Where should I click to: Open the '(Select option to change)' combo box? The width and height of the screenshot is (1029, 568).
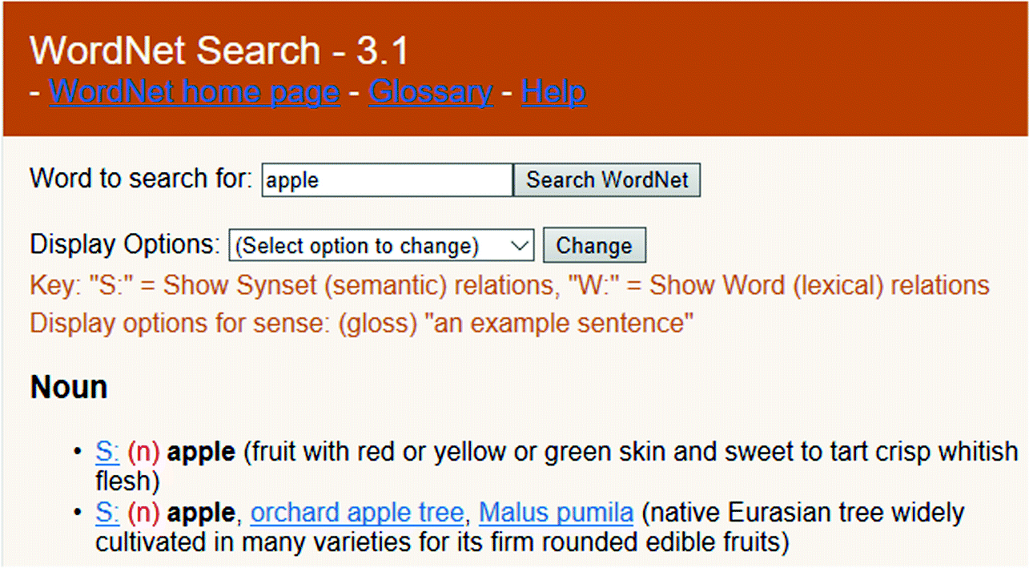point(381,245)
